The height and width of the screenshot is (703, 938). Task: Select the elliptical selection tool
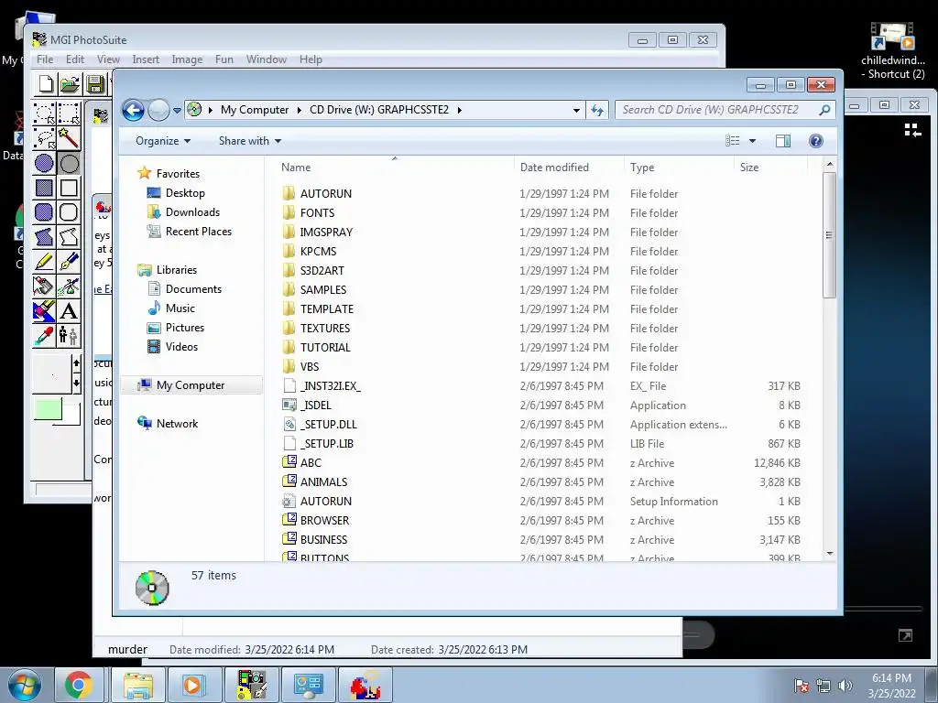(44, 114)
